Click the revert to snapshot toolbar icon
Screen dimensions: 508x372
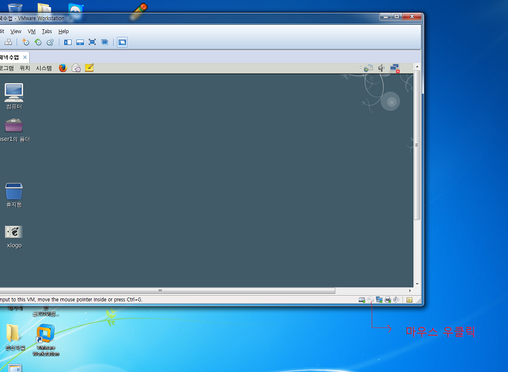(38, 42)
